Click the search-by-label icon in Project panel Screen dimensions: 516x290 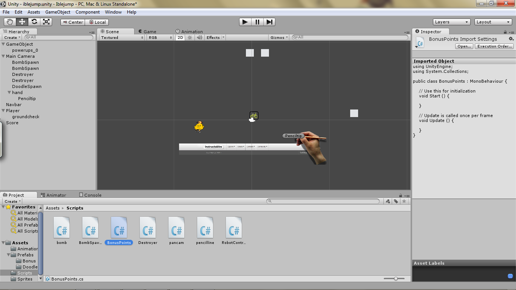tap(396, 201)
